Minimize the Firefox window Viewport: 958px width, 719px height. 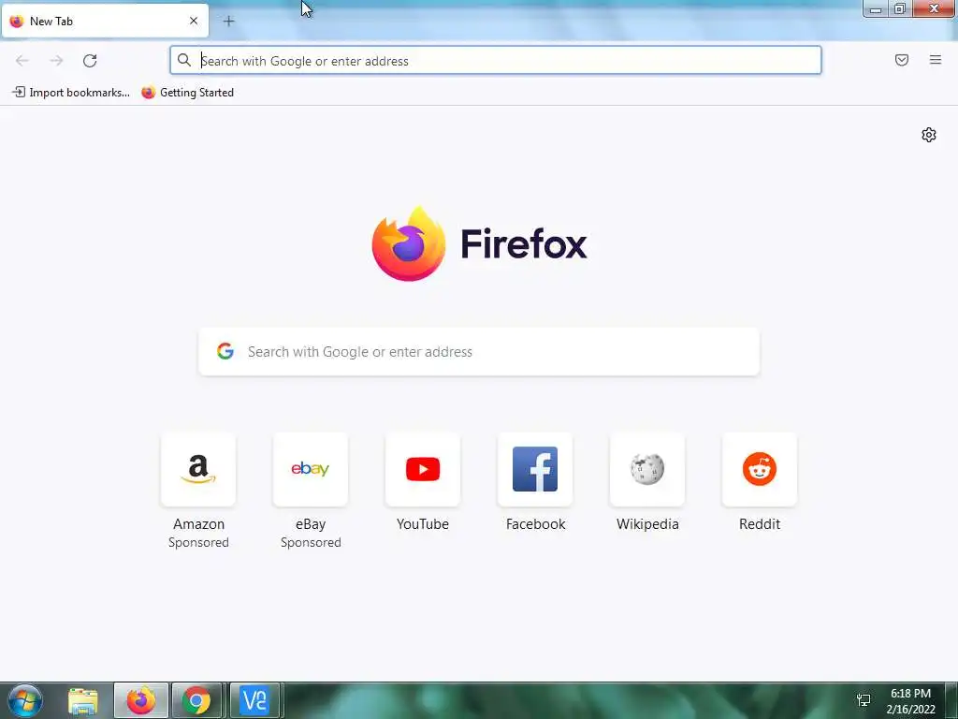tap(876, 8)
